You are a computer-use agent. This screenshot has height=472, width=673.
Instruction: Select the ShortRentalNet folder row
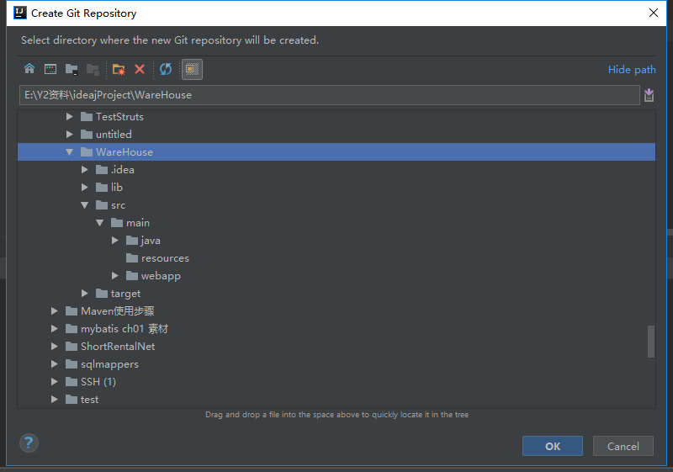[x=336, y=347]
